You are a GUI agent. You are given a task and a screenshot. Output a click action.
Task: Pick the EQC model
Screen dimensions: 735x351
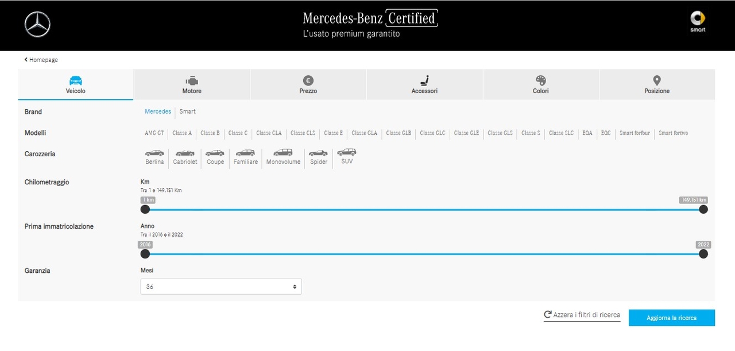pos(606,133)
